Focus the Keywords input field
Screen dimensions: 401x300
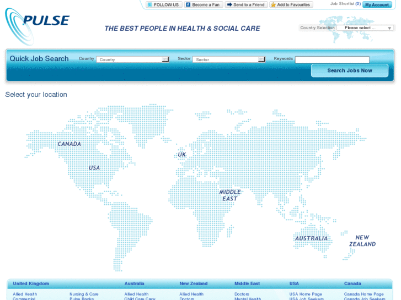pyautogui.click(x=332, y=60)
